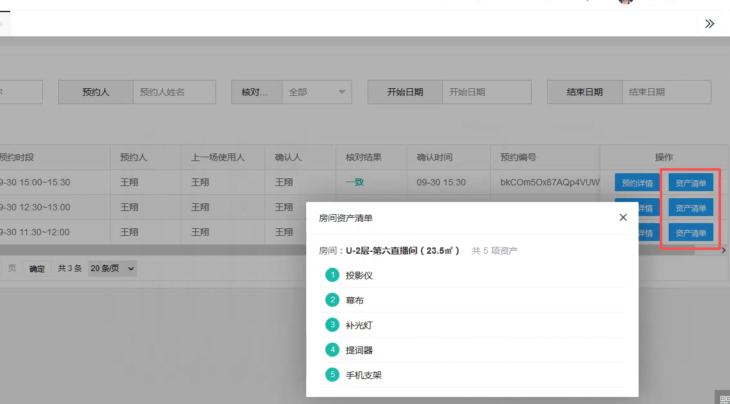Open 预约详情 for the 15:00~15:30 booking

pyautogui.click(x=637, y=182)
